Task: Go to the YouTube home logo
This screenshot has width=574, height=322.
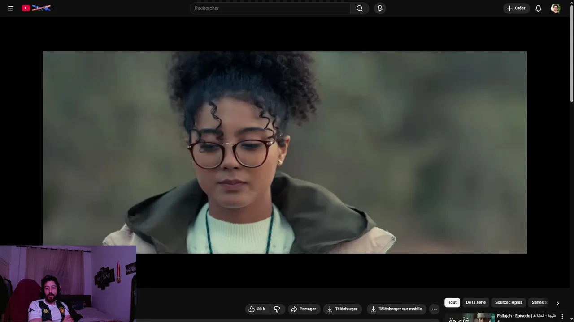Action: point(36,8)
